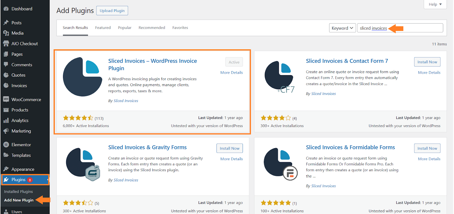Expand the Help panel dropdown

pyautogui.click(x=435, y=4)
